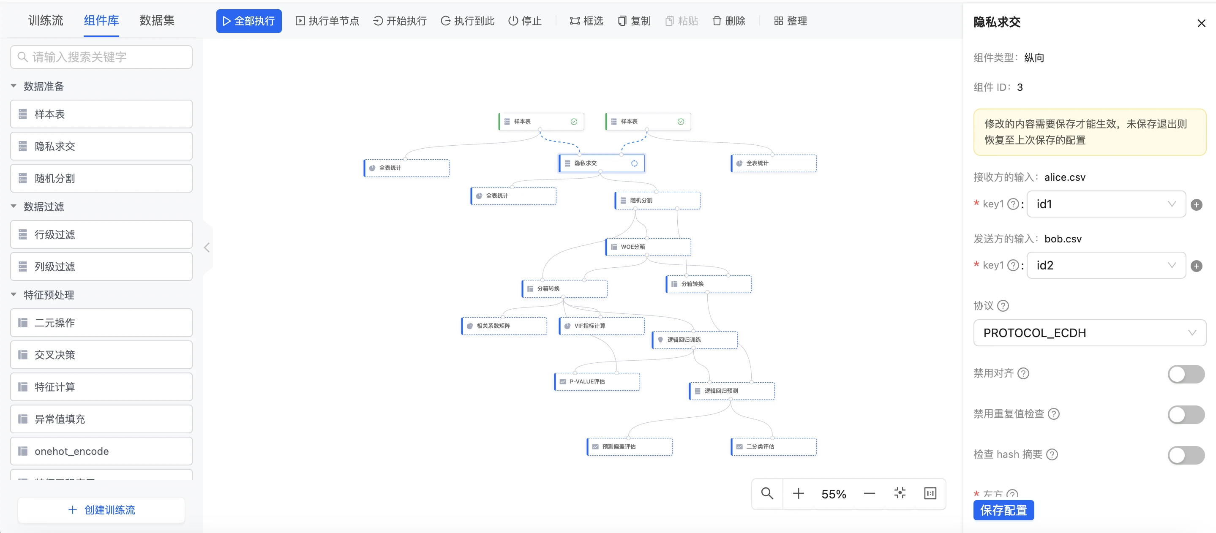Click the 全部执行 button

pyautogui.click(x=249, y=21)
